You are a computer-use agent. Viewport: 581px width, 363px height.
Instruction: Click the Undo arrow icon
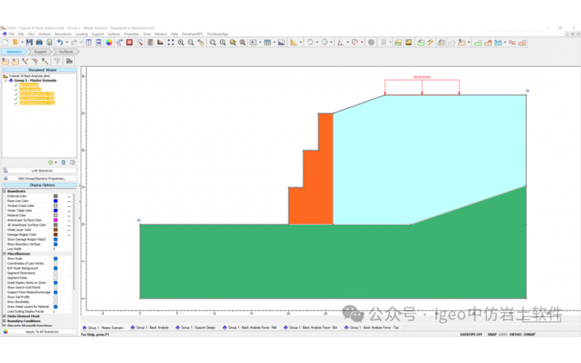tap(60, 42)
